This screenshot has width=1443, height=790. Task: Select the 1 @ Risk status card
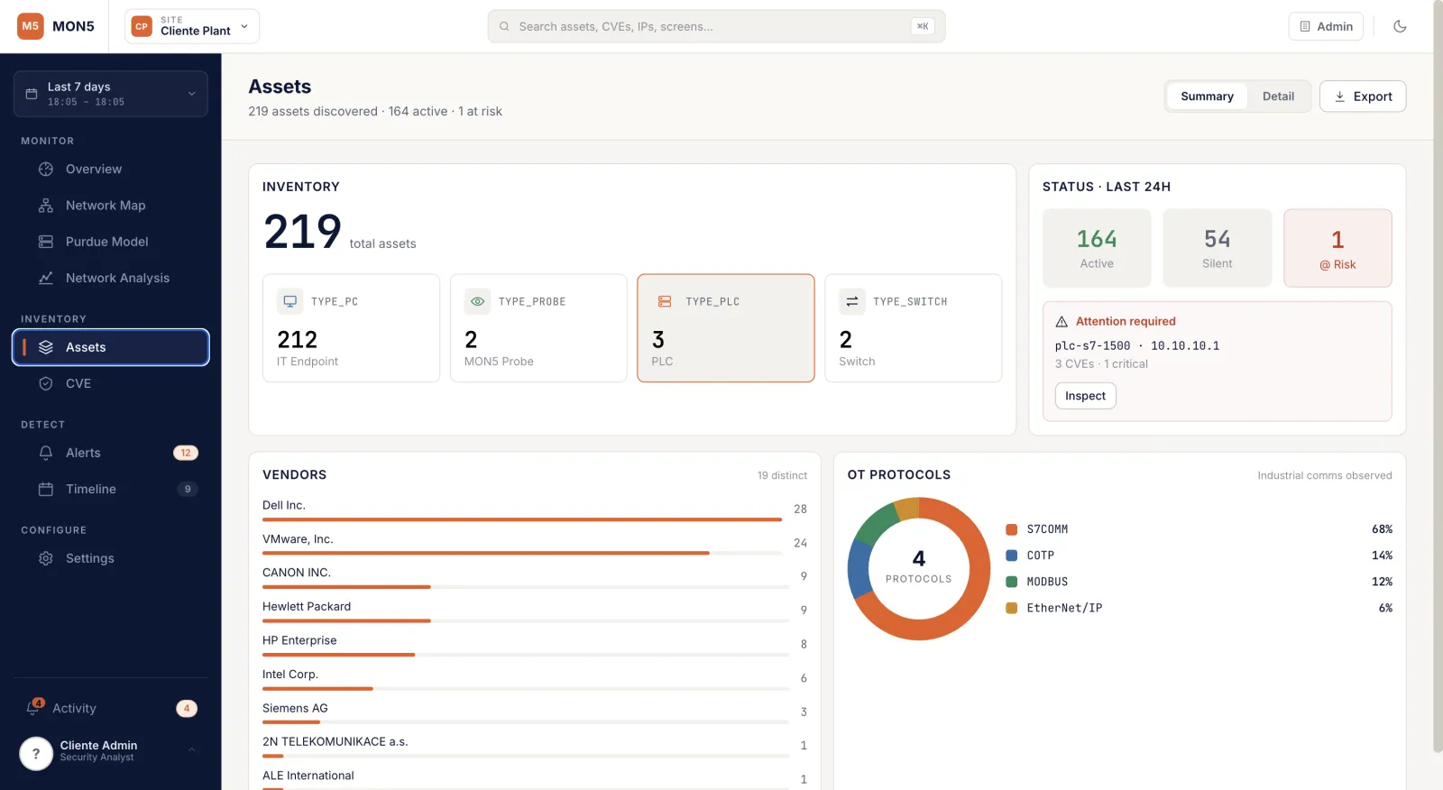[1337, 248]
